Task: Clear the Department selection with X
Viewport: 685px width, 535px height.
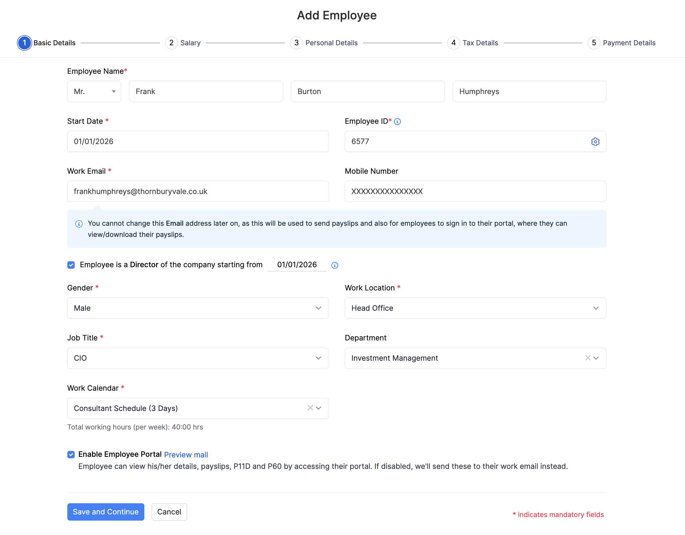Action: point(587,358)
